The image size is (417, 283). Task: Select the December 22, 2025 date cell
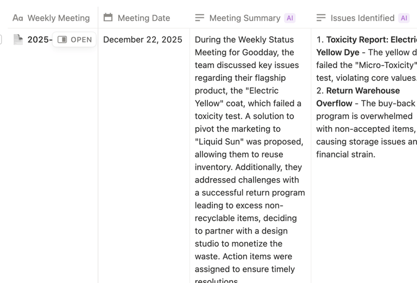[142, 40]
